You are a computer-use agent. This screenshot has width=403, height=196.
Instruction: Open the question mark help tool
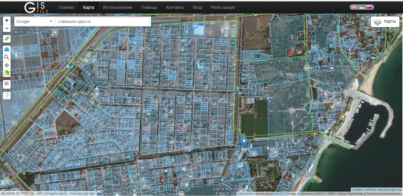[7, 95]
